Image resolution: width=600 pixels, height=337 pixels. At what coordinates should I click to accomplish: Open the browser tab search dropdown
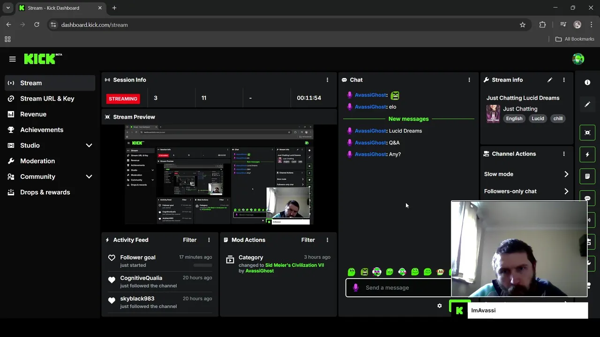[8, 8]
